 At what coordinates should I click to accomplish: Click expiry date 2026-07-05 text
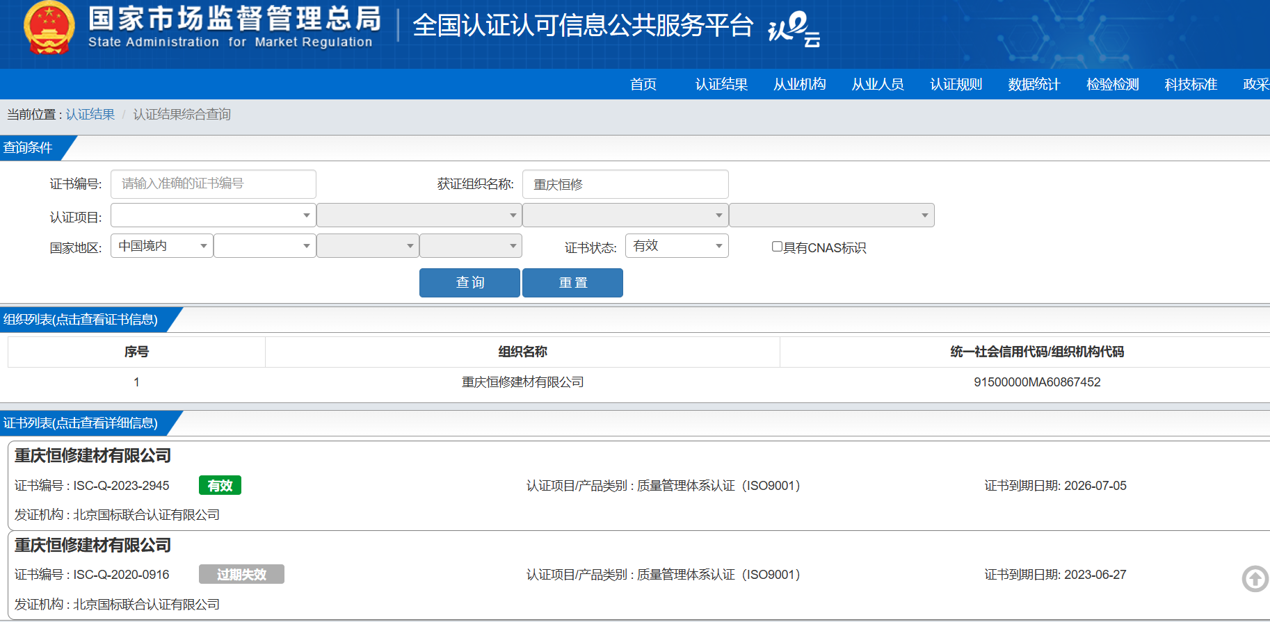point(1095,486)
